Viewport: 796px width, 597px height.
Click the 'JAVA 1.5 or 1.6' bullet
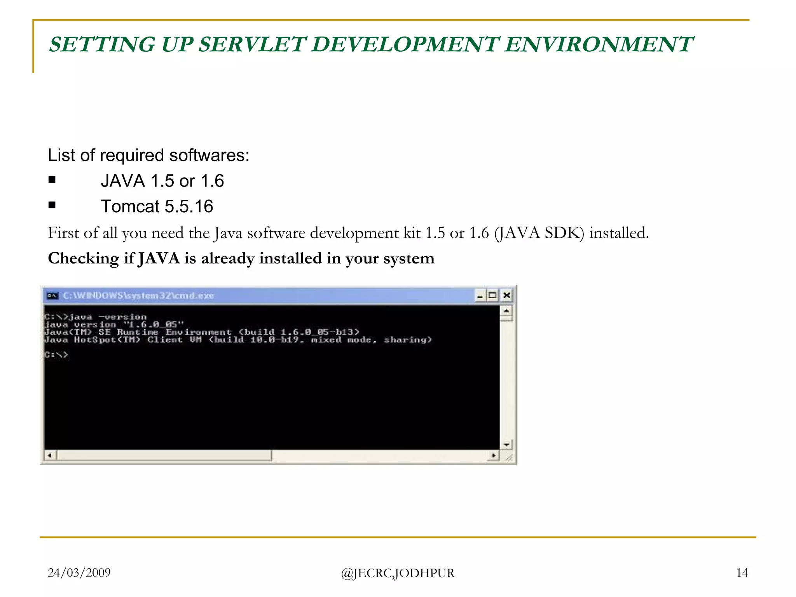click(x=162, y=181)
